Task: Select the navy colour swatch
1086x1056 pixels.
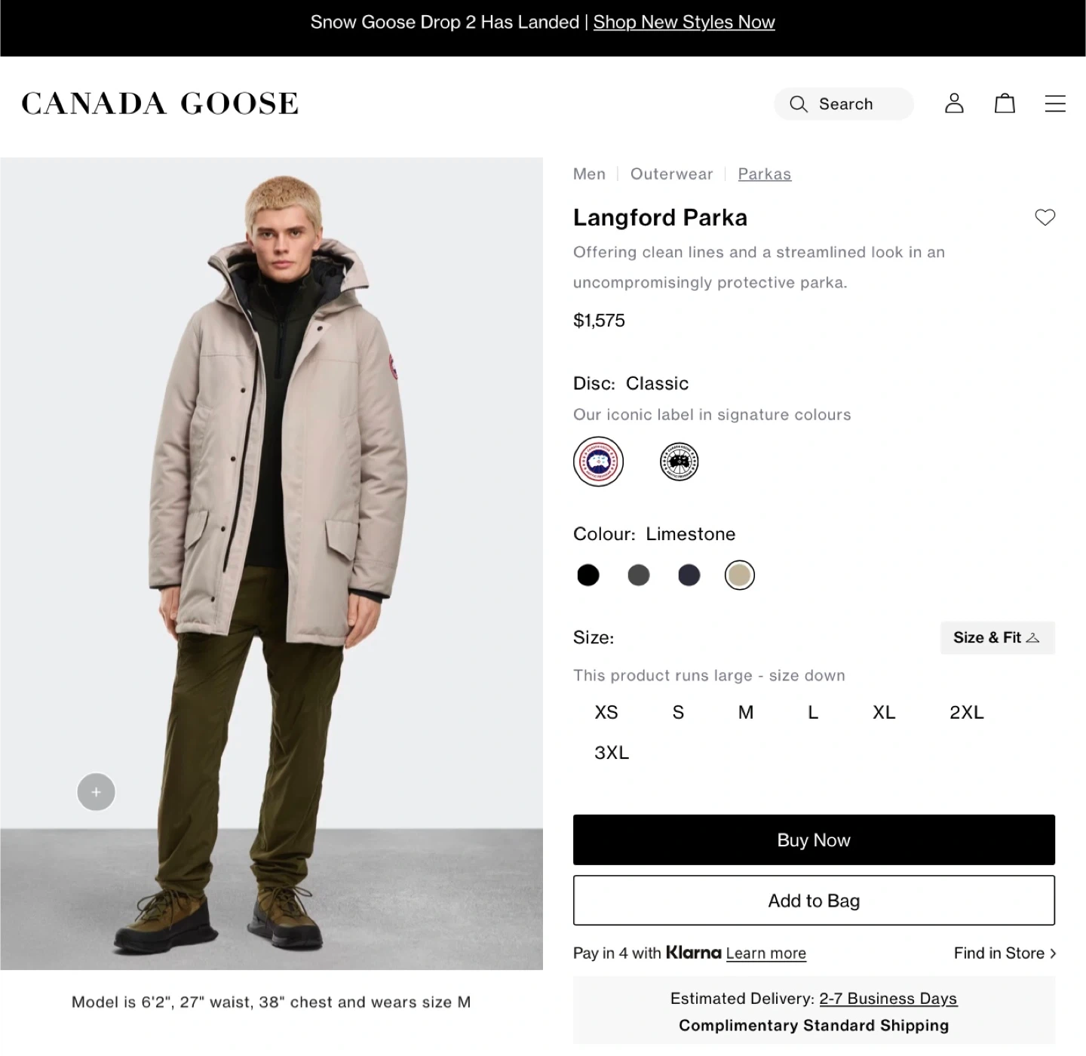Action: [x=689, y=575]
